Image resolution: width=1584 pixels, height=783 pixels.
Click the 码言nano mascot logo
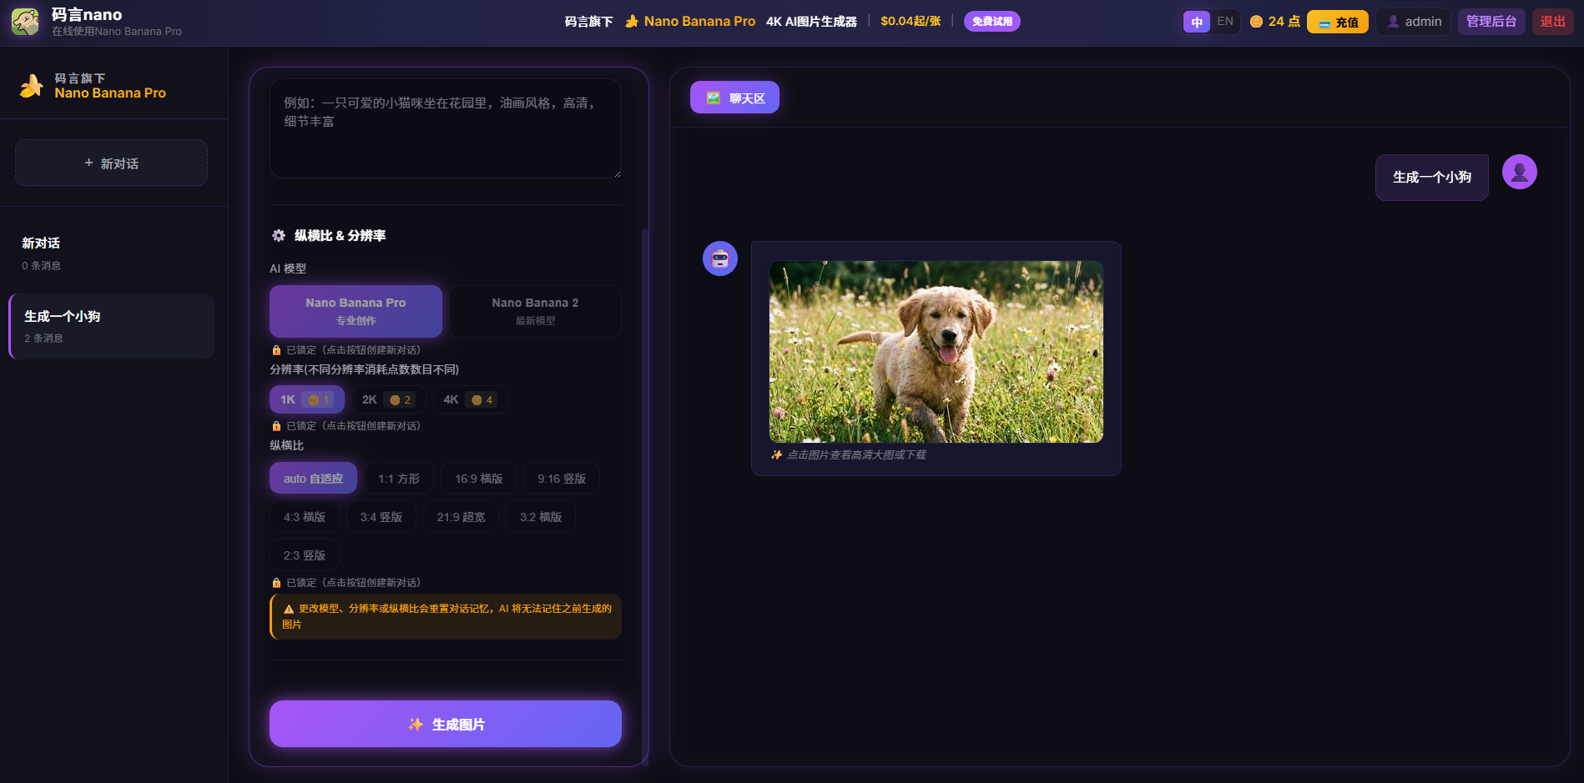(24, 21)
